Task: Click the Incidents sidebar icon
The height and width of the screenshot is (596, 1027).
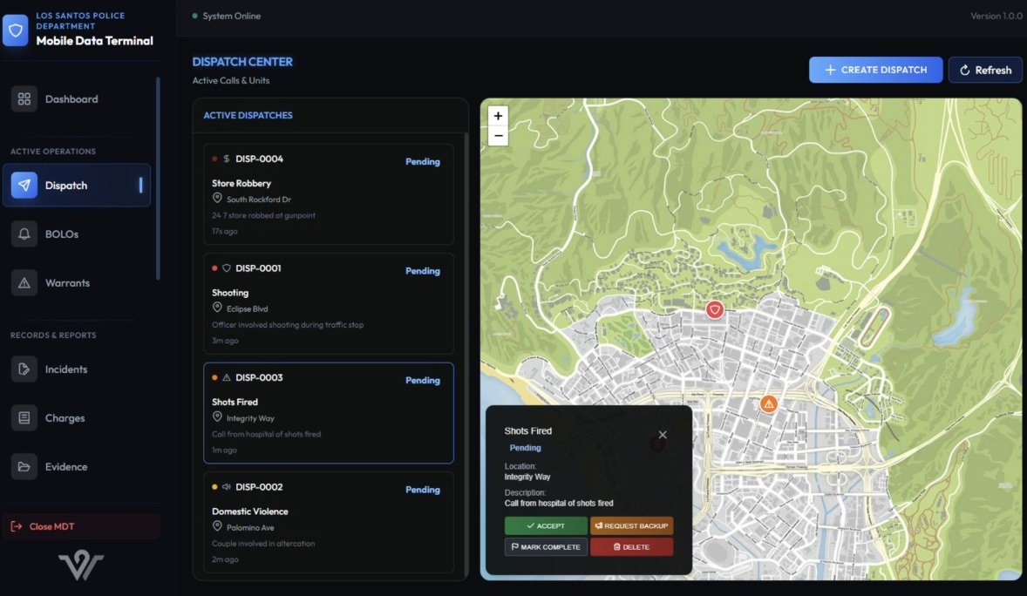Action: (24, 369)
